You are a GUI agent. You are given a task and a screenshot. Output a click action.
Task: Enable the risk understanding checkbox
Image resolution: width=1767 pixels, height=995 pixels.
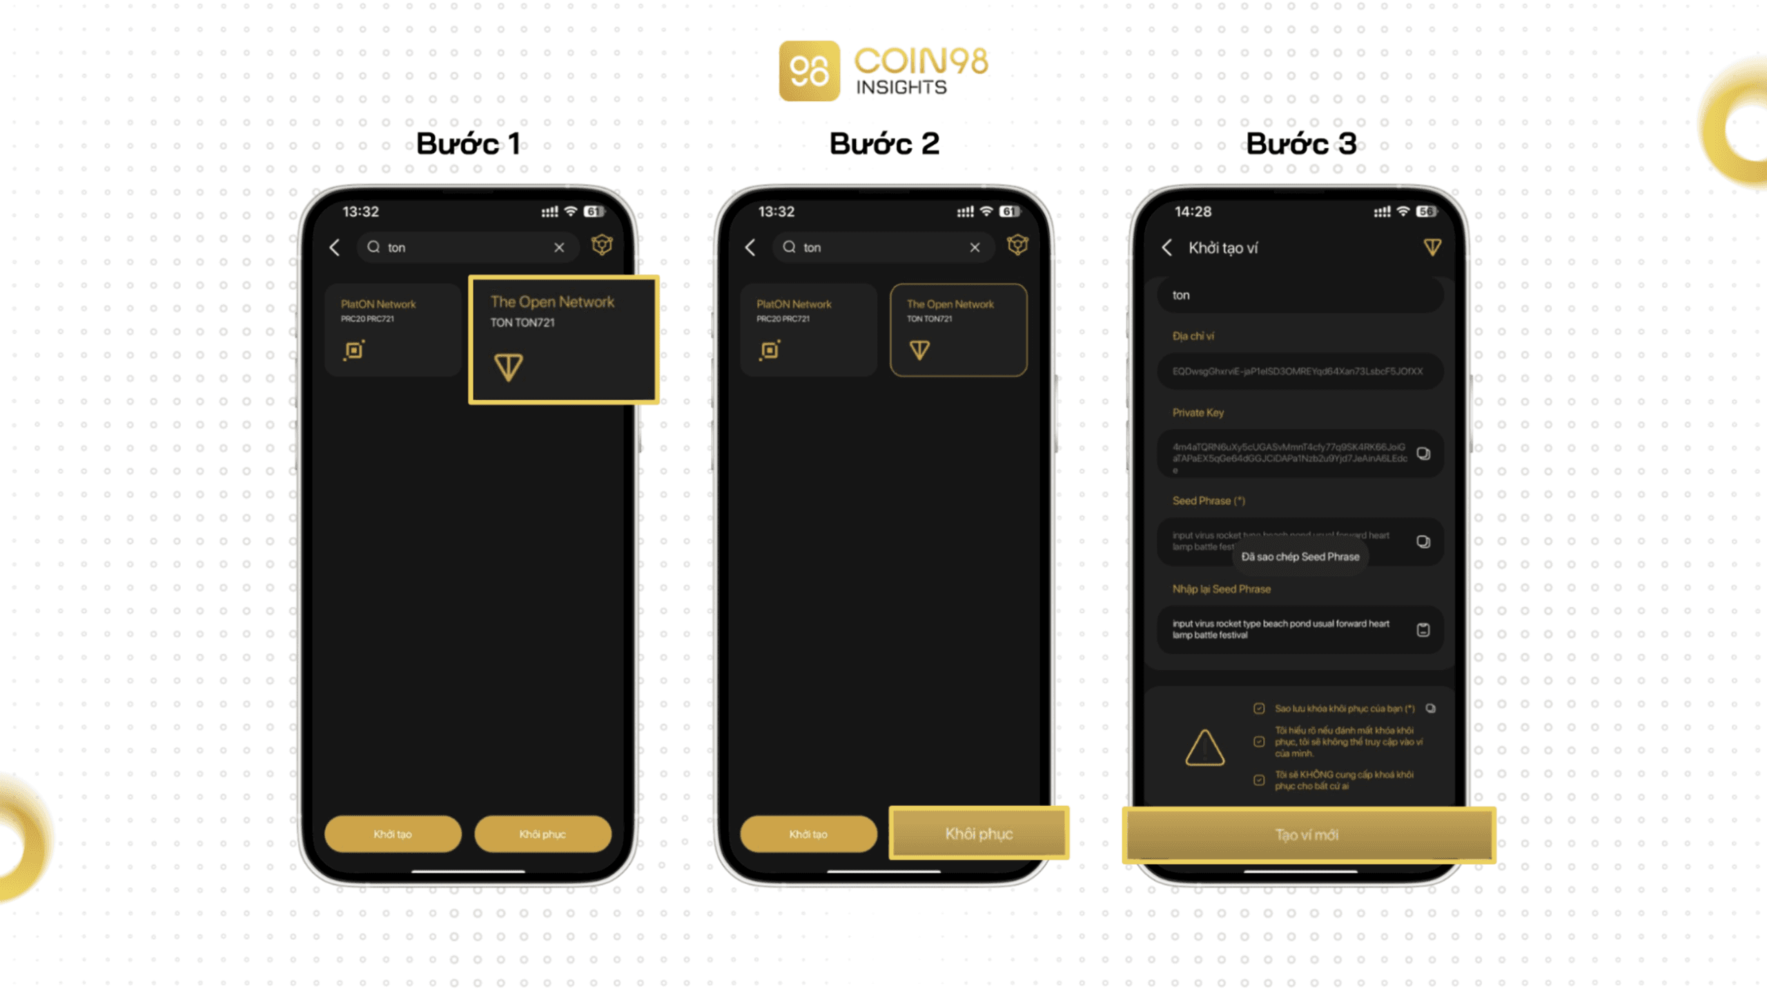coord(1258,742)
